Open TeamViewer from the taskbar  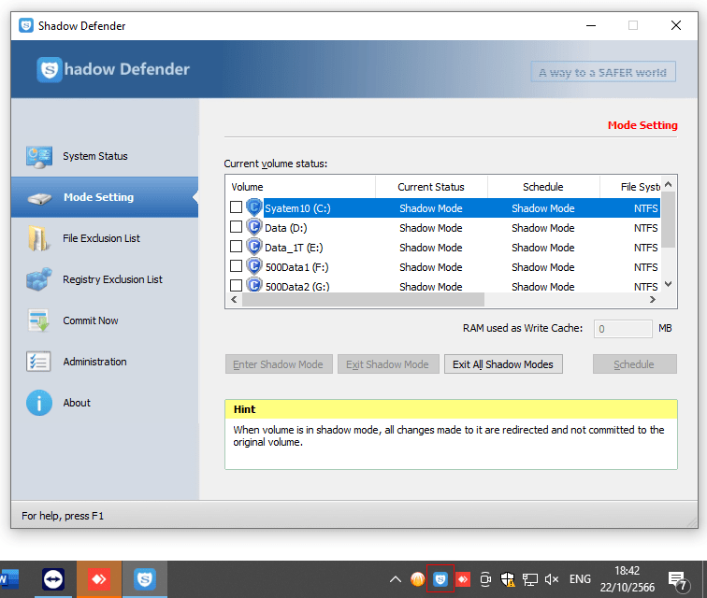[53, 579]
